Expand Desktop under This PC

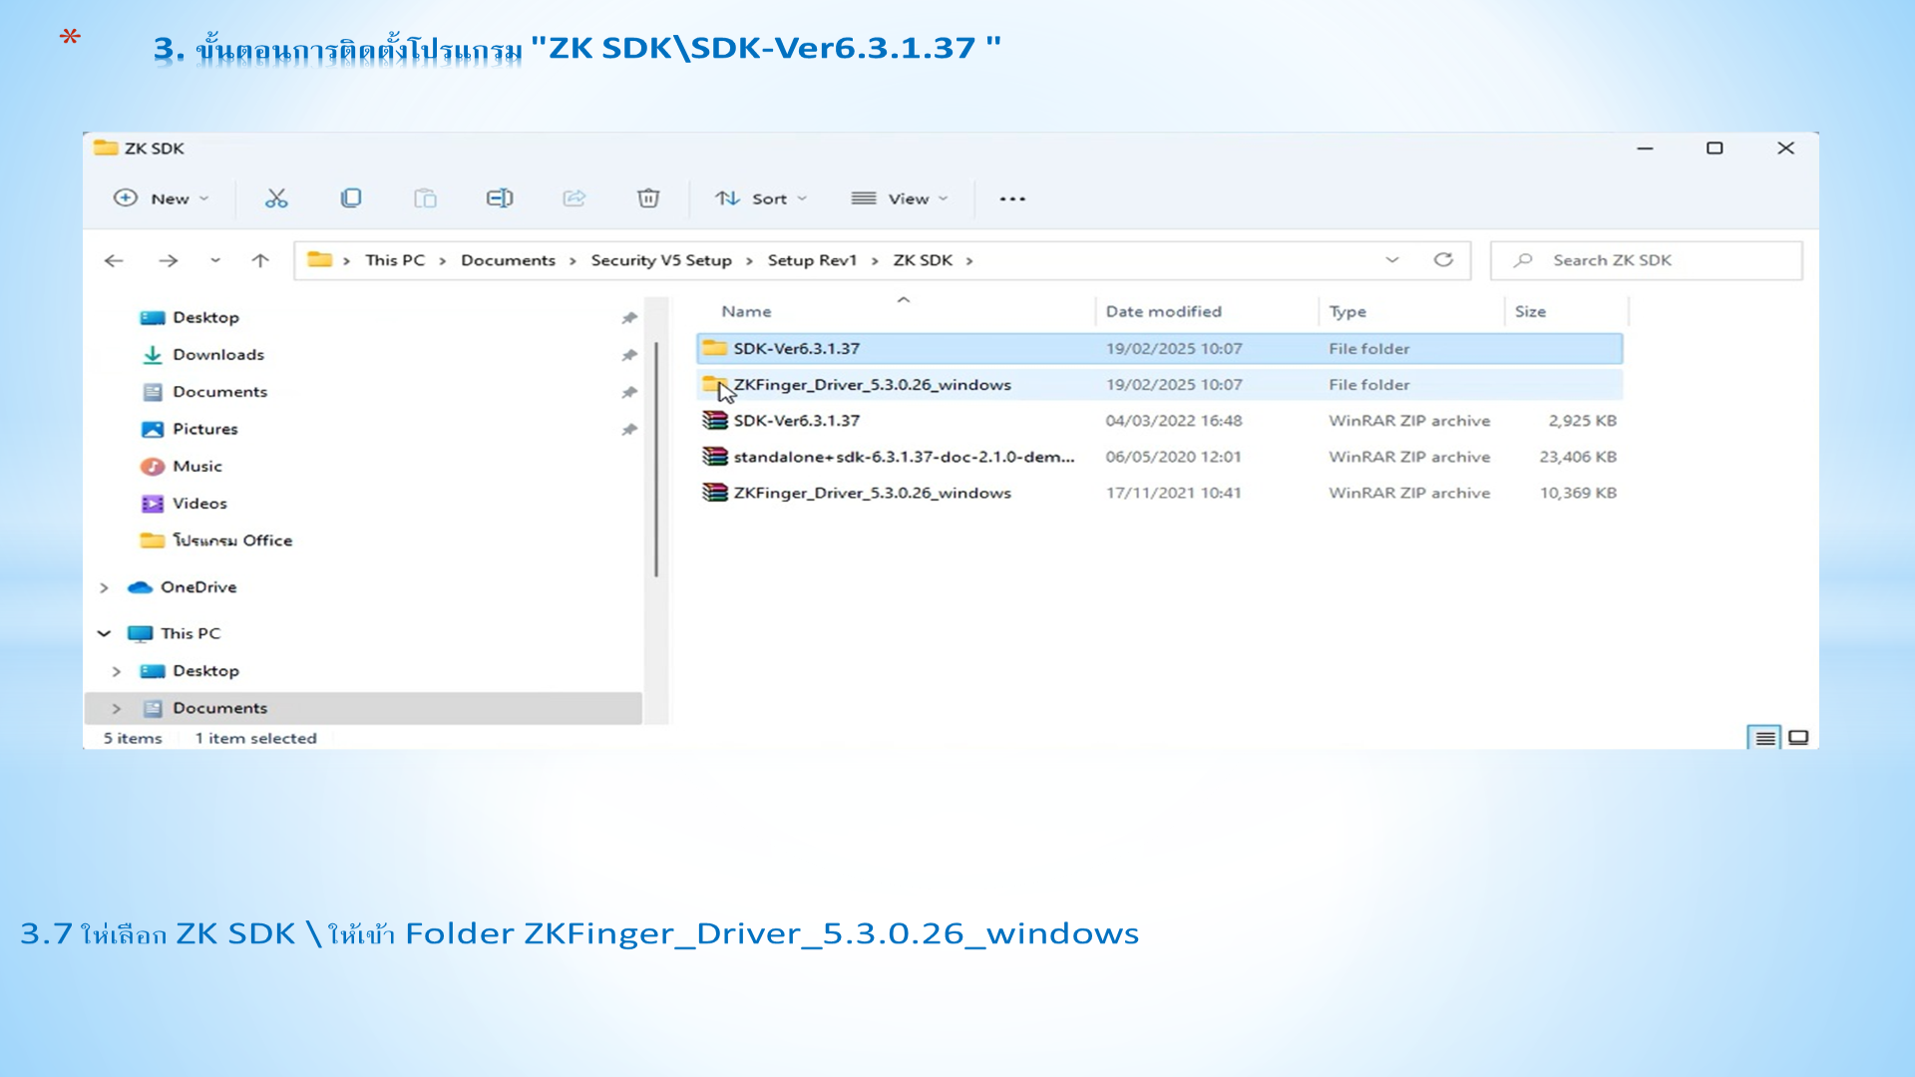point(117,671)
